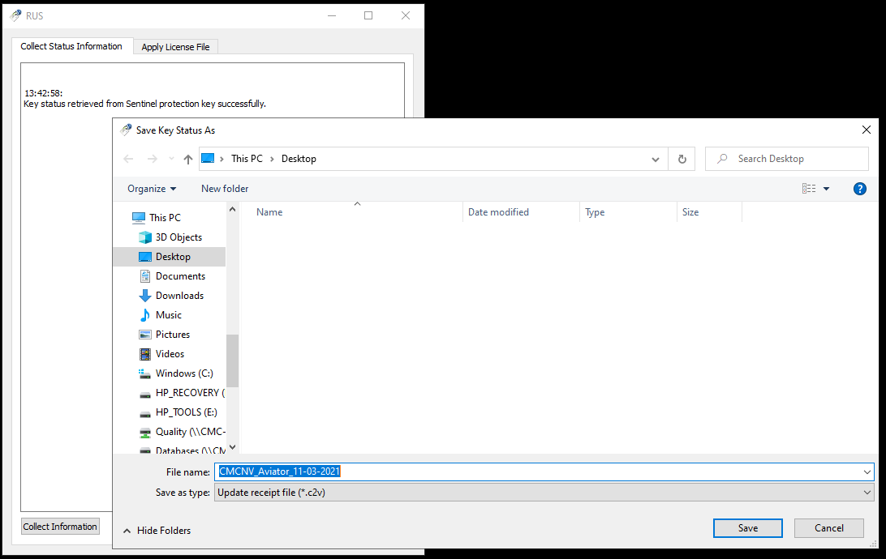This screenshot has height=559, width=886.
Task: Sort files by the Date modified column
Action: point(498,212)
